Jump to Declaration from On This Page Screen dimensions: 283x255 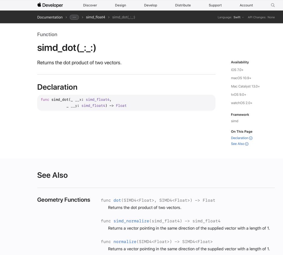click(240, 138)
